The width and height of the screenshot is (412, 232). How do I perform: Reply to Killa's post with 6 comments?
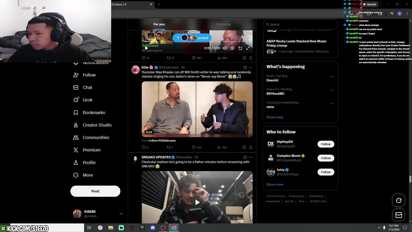(x=145, y=147)
